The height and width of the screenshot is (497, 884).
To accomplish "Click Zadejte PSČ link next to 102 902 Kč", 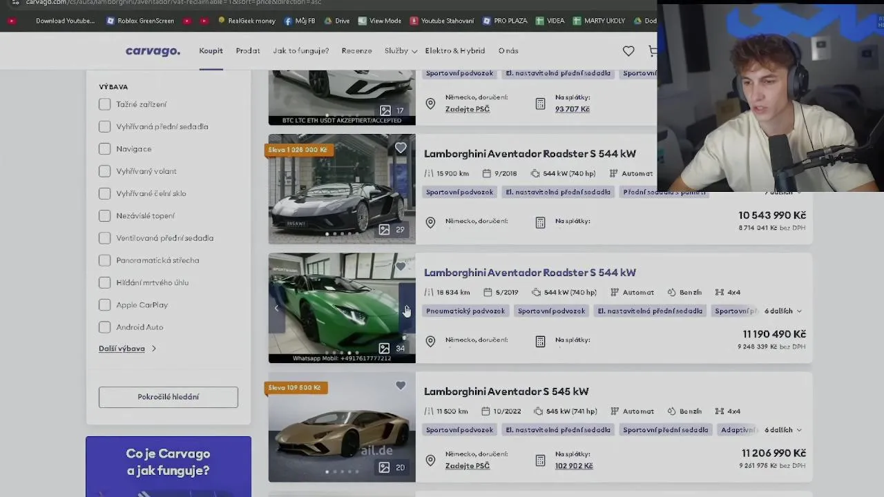I will click(x=468, y=466).
